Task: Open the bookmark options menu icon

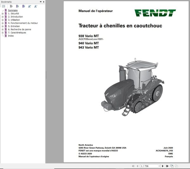Action: 3,6
